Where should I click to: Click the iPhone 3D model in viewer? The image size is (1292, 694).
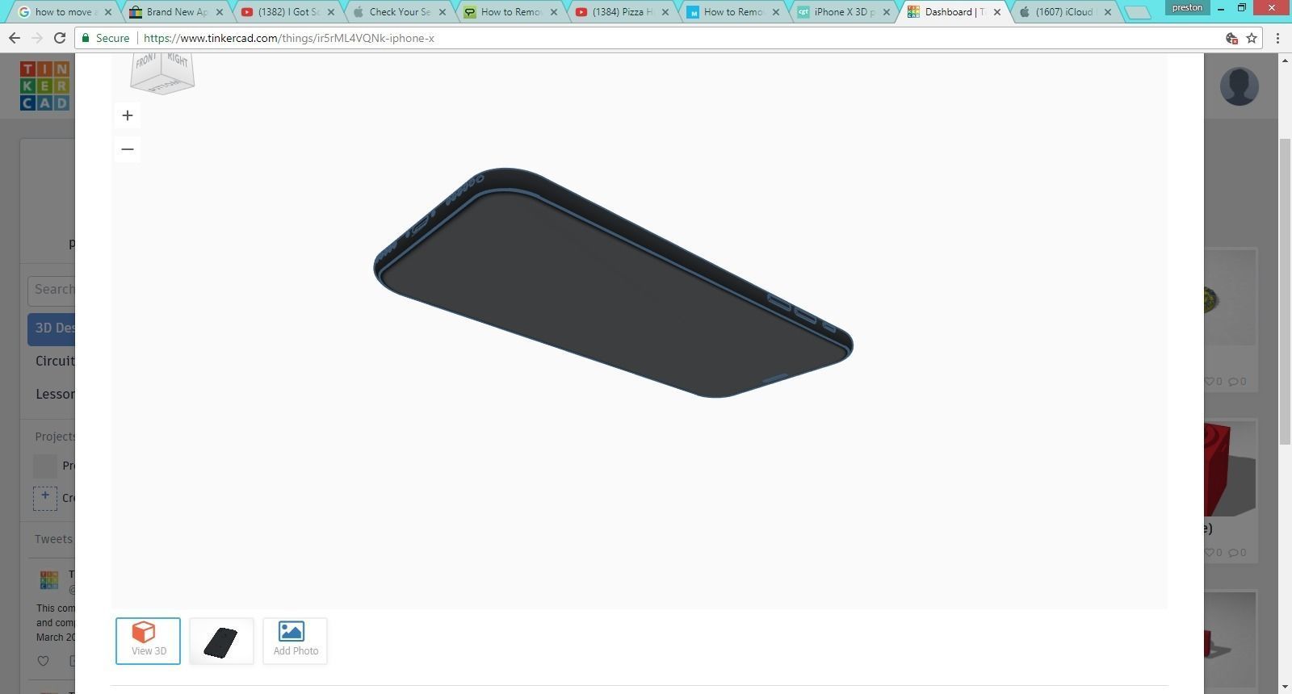pyautogui.click(x=612, y=282)
